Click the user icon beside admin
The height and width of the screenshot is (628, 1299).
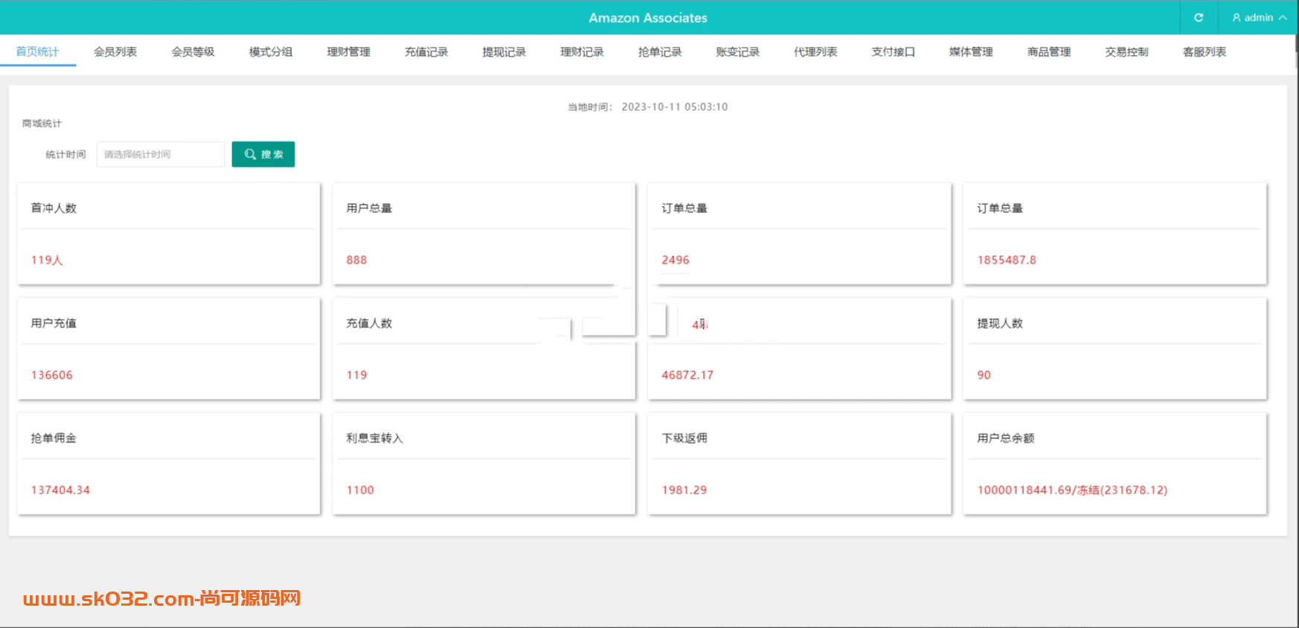[1237, 18]
